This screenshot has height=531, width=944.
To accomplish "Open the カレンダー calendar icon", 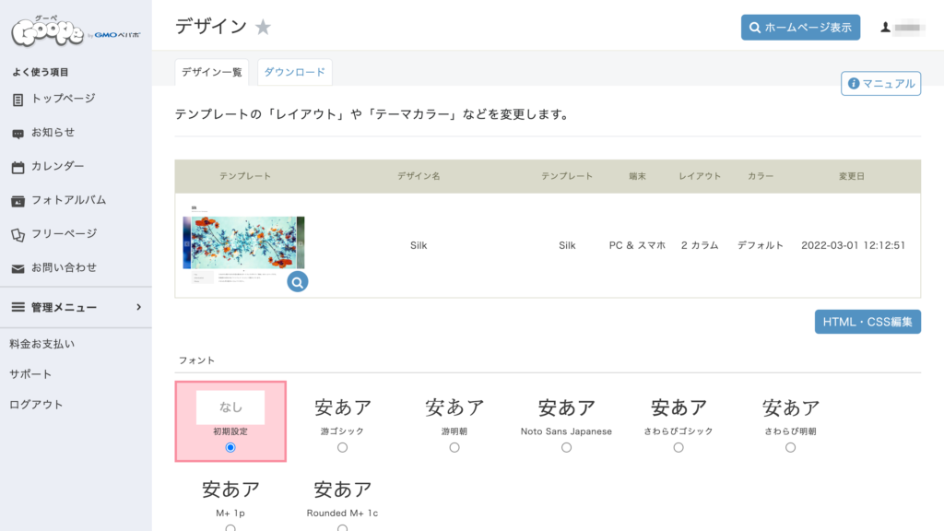I will 18,167.
